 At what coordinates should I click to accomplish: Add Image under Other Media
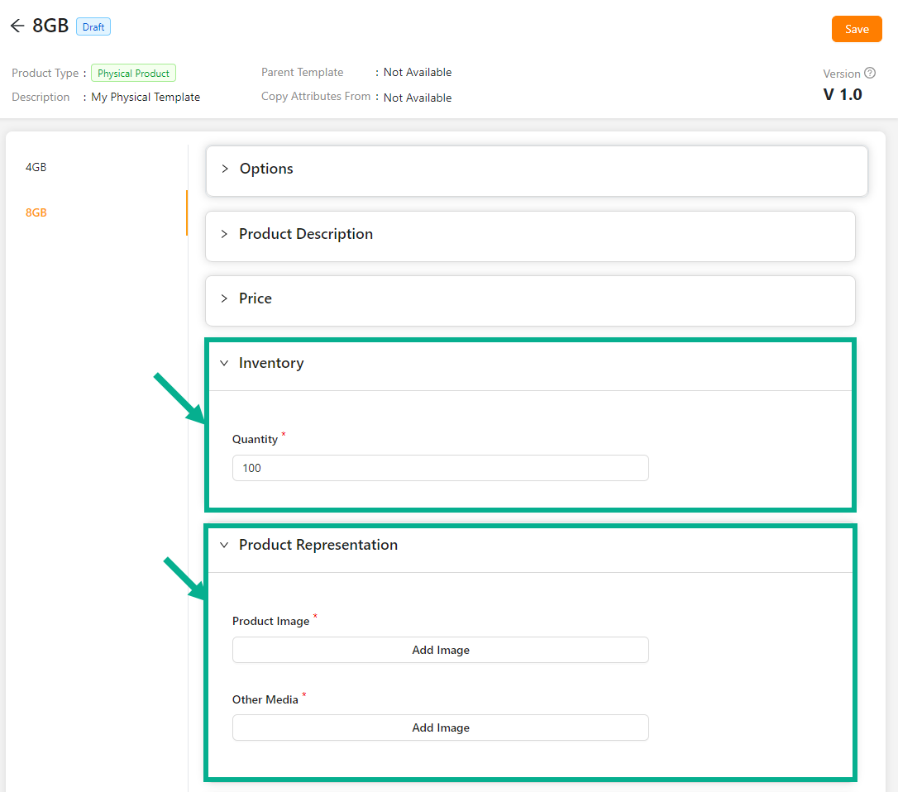coord(440,728)
